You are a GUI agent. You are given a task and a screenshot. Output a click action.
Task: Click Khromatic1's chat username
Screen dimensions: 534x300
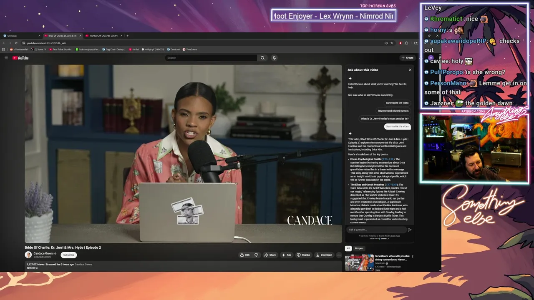tap(447, 19)
